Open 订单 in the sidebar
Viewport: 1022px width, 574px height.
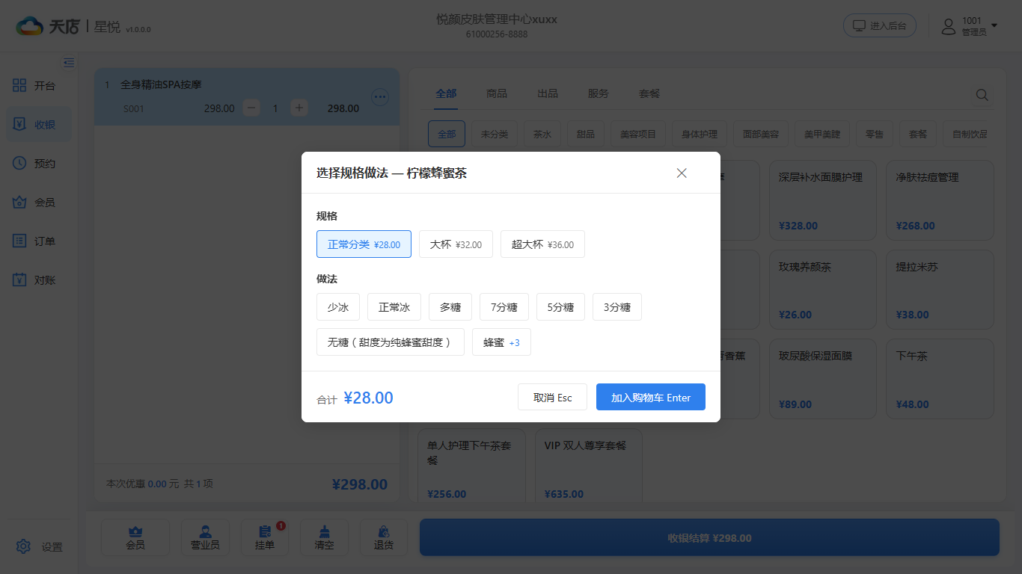pyautogui.click(x=39, y=241)
